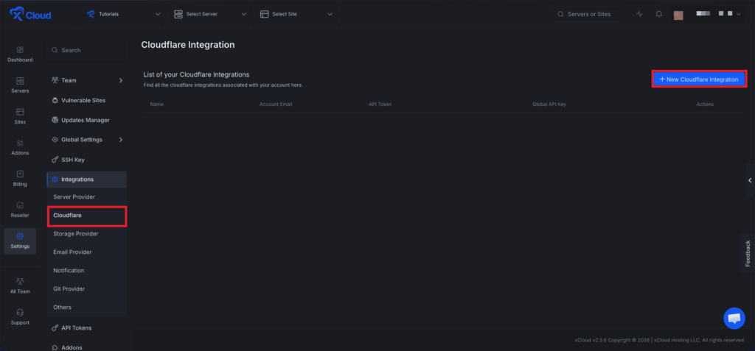Click the user avatar in header

click(x=678, y=15)
